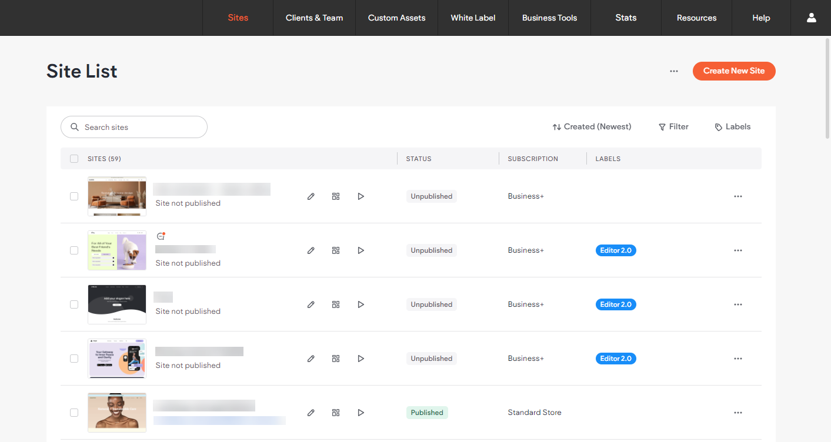Viewport: 831px width, 442px height.
Task: Open the site overview grid icon on the second row
Action: pos(336,250)
